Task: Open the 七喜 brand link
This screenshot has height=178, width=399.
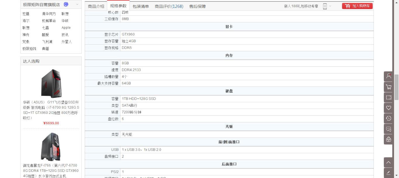Action: (45, 28)
